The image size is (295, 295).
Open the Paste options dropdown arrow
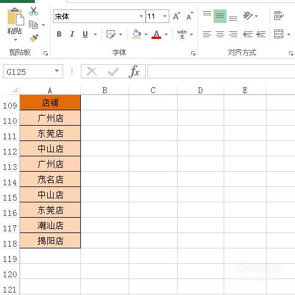[15, 40]
